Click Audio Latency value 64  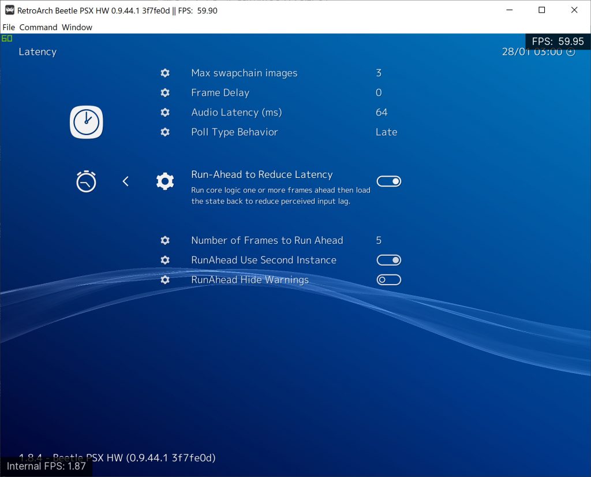coord(381,112)
